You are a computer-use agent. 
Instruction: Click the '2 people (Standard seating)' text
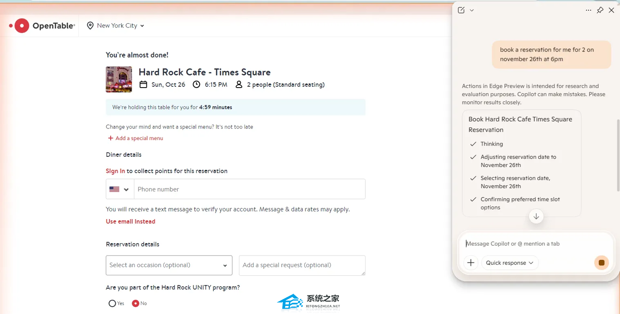[x=286, y=85]
